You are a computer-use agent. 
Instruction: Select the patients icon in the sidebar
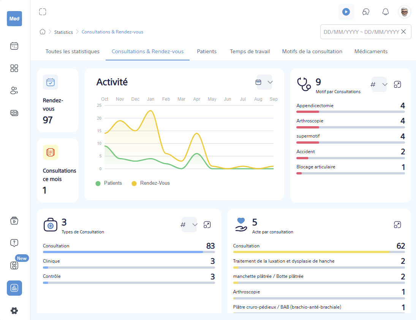(x=14, y=90)
